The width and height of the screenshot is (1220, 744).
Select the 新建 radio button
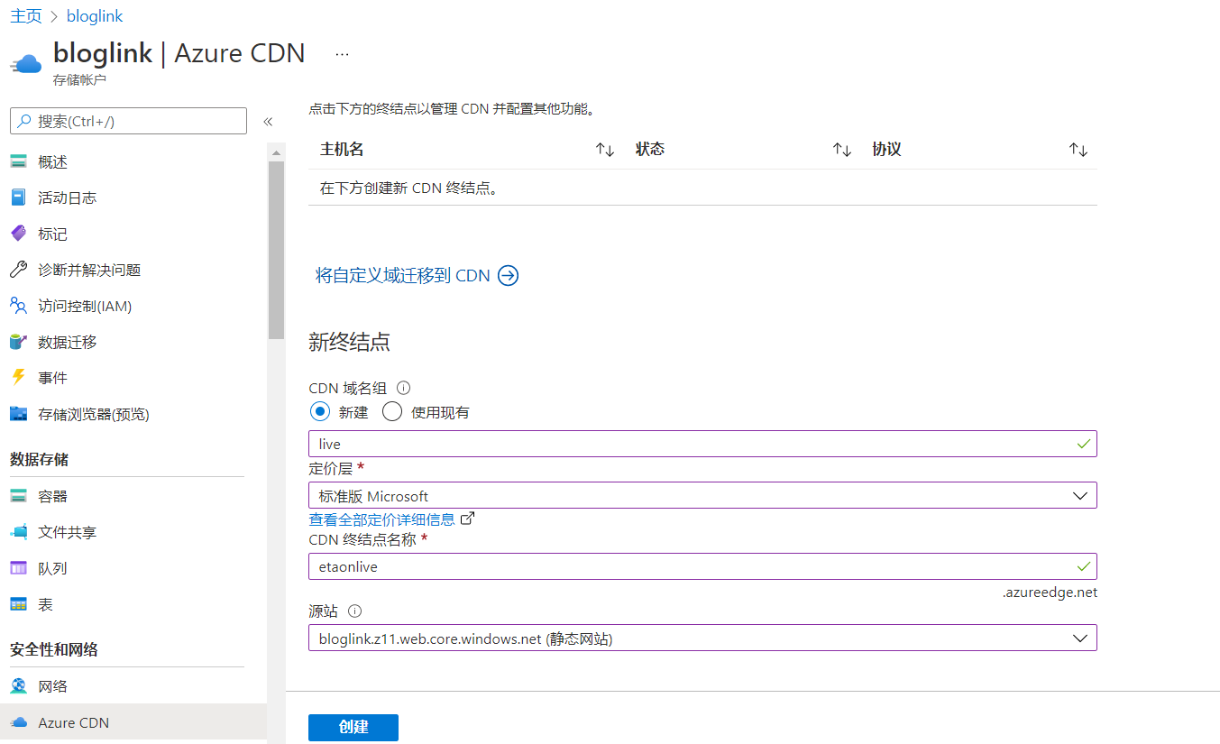click(x=319, y=412)
